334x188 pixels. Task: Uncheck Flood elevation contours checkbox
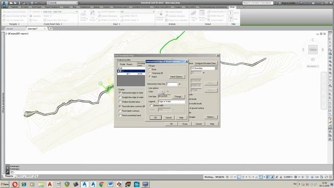[120, 107]
